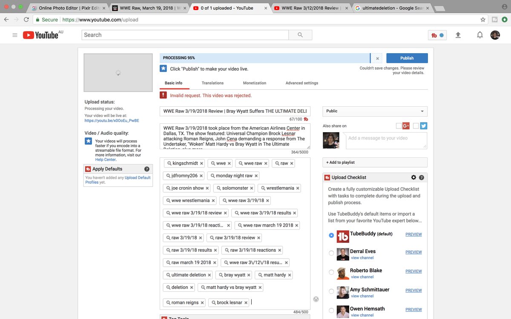Search the matt hardy tag magnifier
511x319 pixels.
(x=261, y=275)
